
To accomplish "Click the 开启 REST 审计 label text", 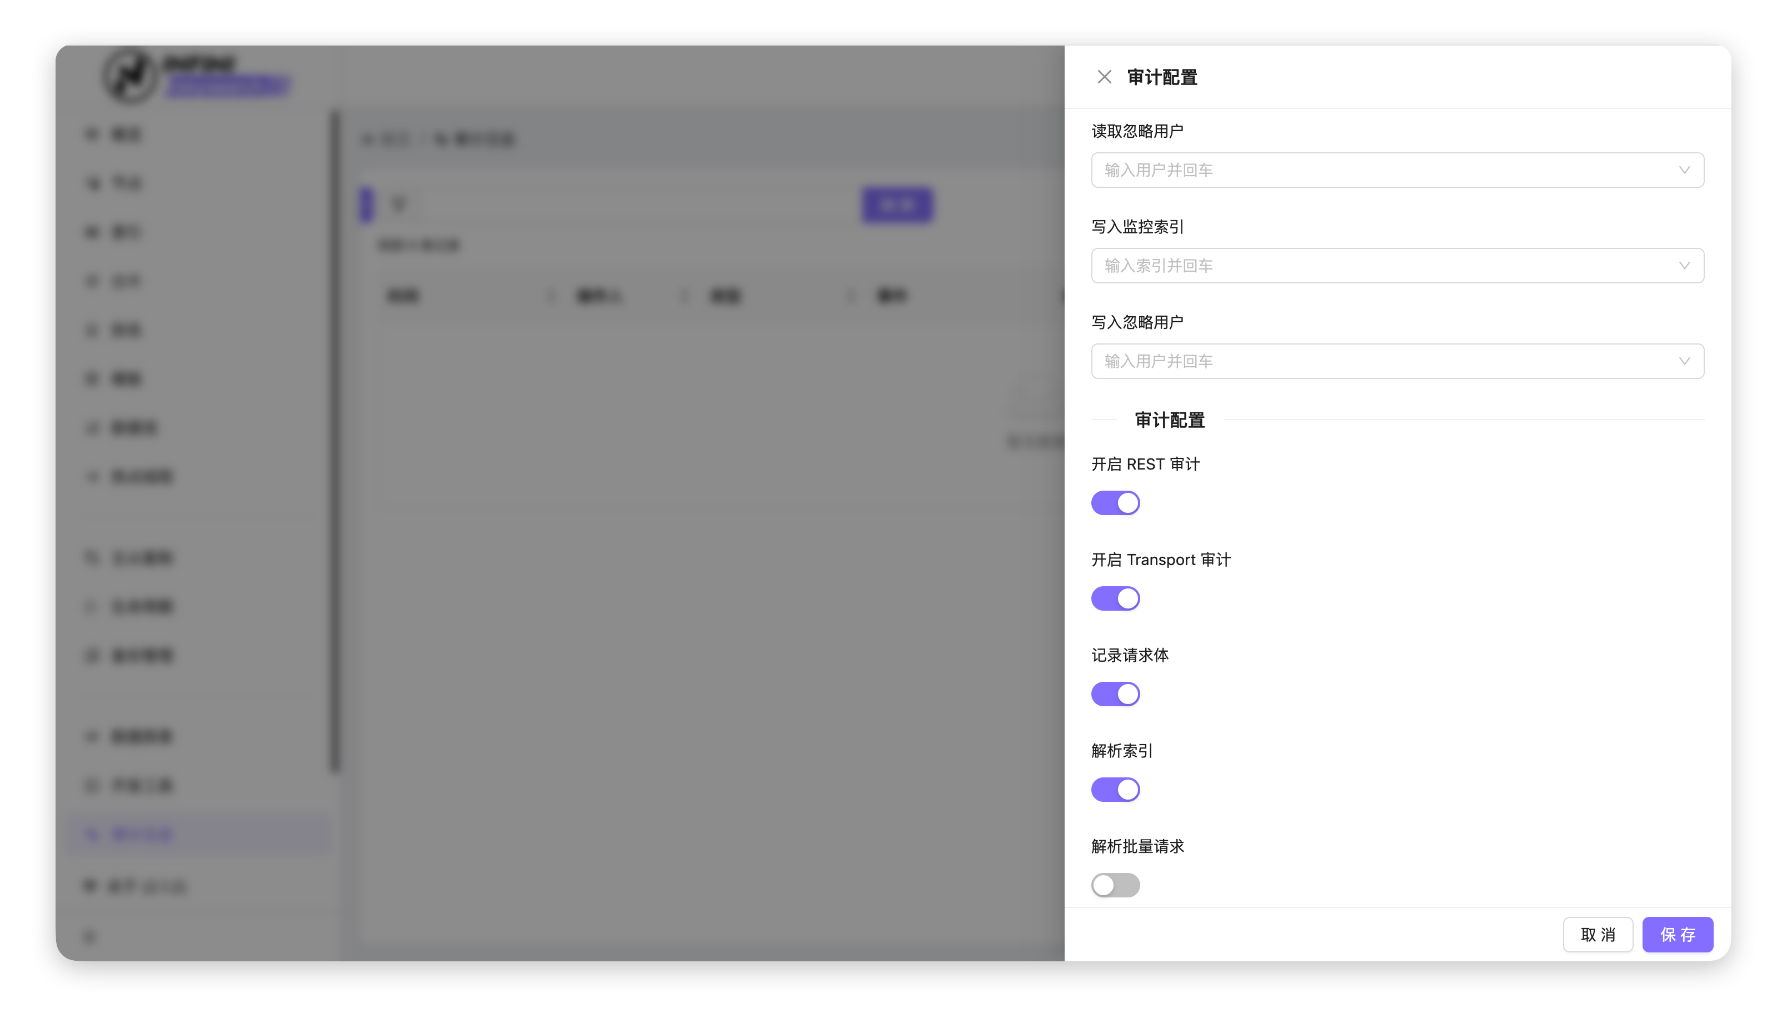I will [1145, 465].
